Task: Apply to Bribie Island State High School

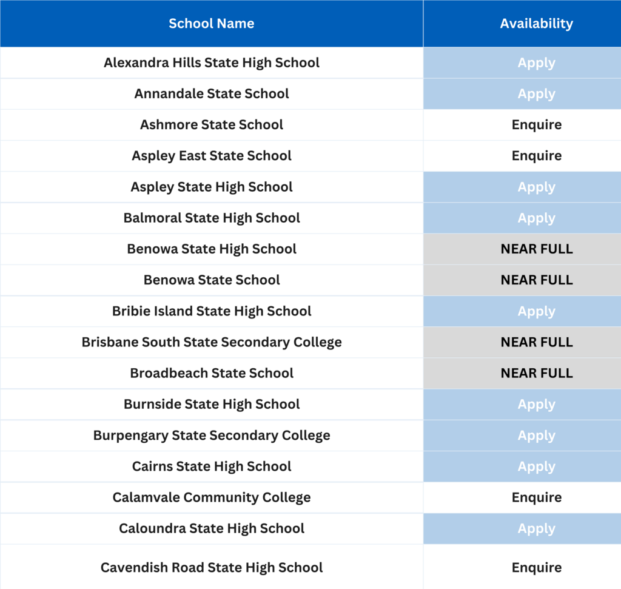Action: pyautogui.click(x=536, y=311)
